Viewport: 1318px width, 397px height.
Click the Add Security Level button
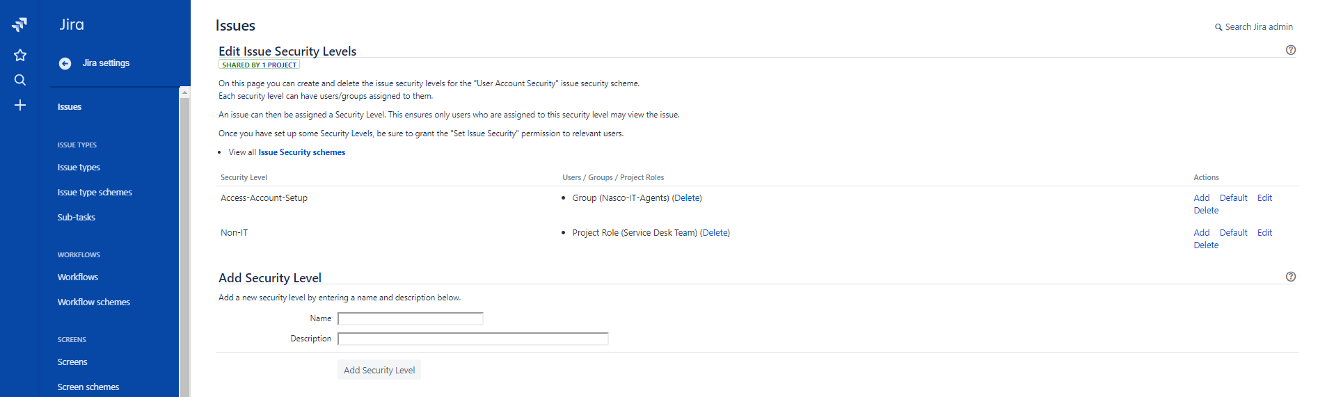coord(379,371)
